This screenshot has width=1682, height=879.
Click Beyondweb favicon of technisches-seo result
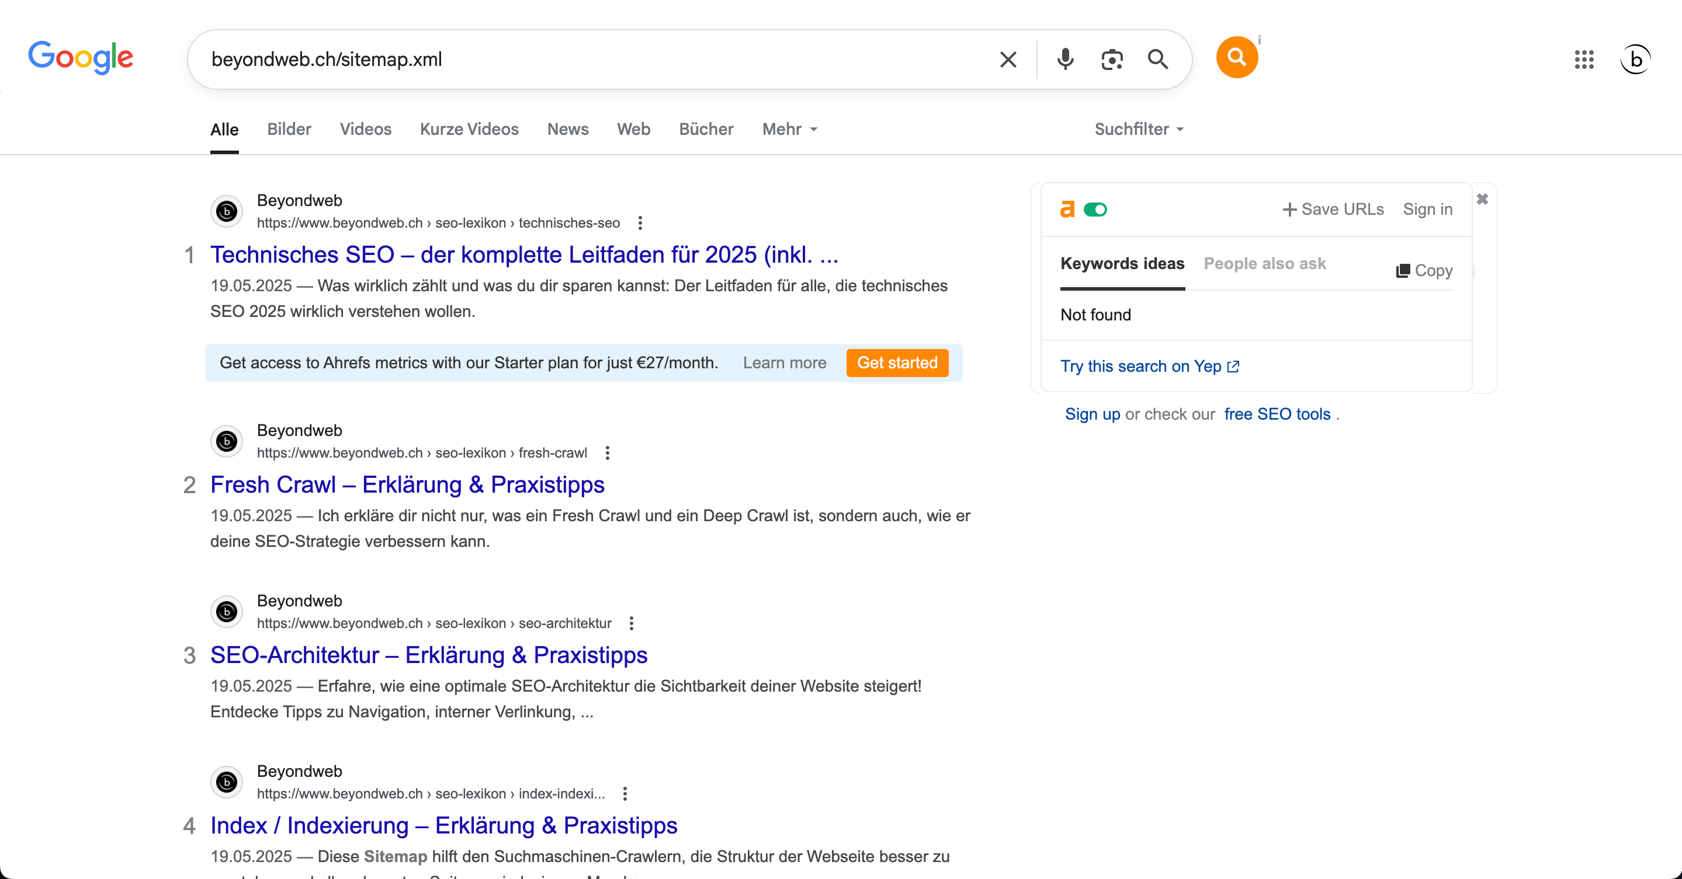227,211
